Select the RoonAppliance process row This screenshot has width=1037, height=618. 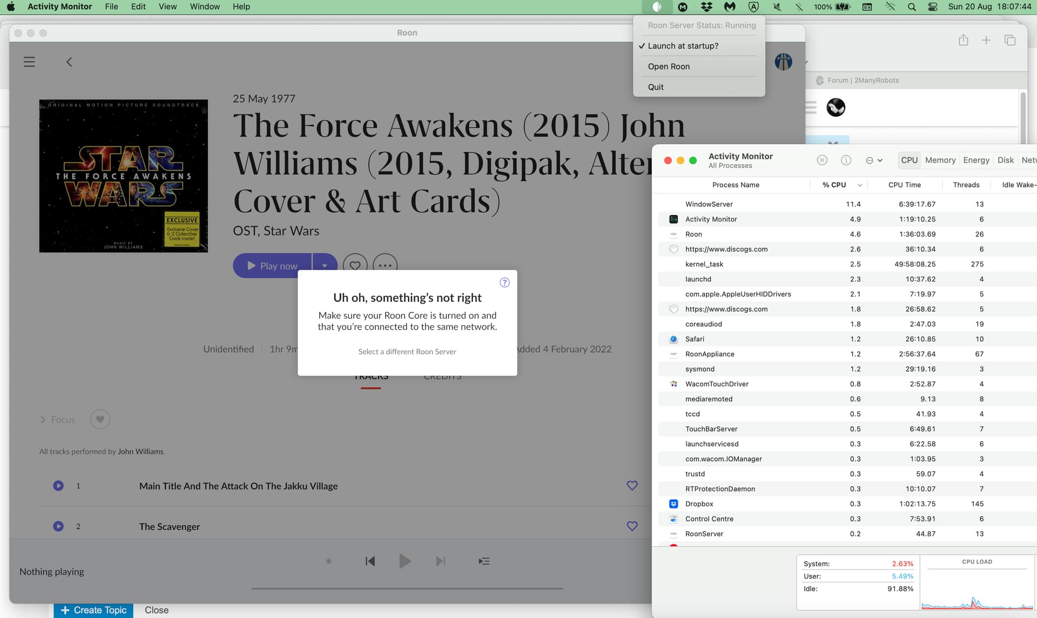(847, 354)
